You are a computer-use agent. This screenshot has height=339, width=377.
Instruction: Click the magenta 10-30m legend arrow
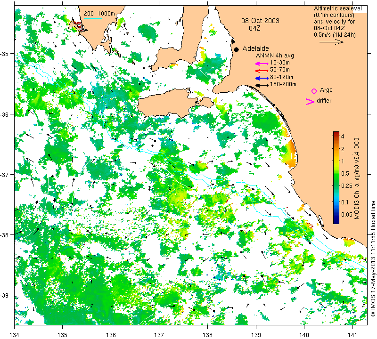point(262,64)
